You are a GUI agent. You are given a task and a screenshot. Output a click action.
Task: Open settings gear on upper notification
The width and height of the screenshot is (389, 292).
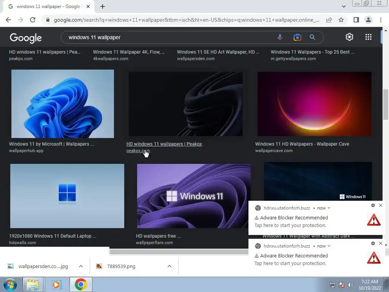(373, 205)
